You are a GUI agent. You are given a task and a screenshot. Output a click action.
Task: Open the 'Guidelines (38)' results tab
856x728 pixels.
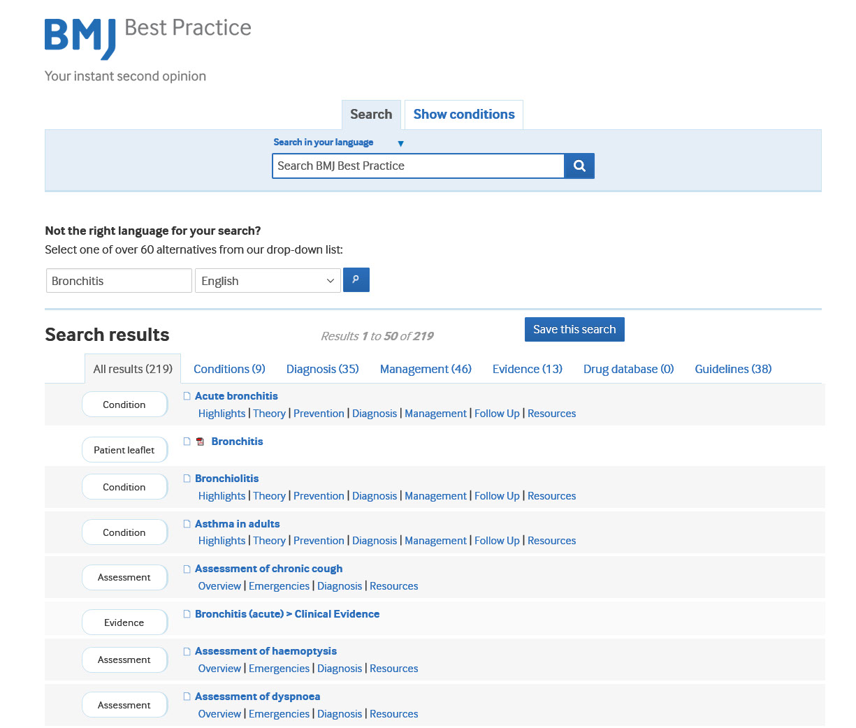coord(733,369)
